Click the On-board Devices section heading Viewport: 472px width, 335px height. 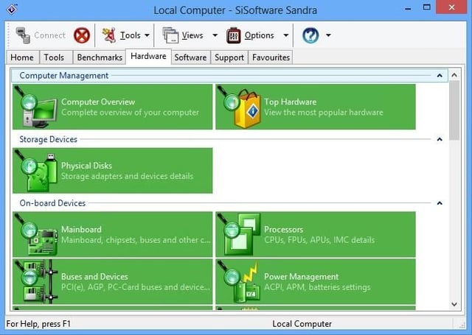pos(52,203)
